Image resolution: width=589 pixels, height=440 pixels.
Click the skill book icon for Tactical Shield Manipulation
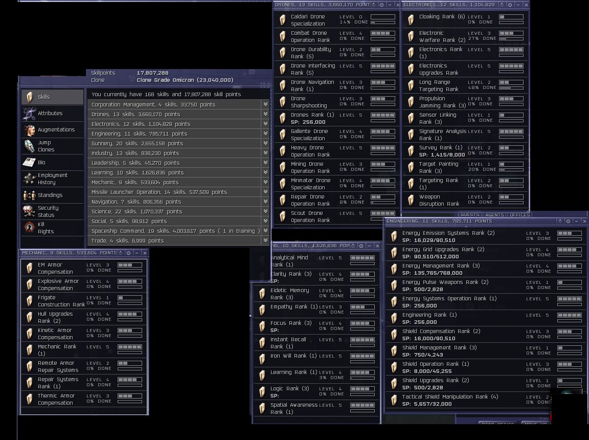(x=394, y=400)
